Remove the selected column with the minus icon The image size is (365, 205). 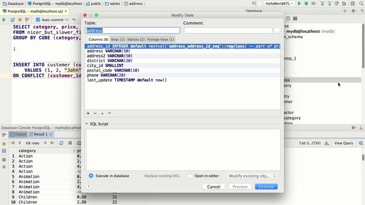pos(95,113)
